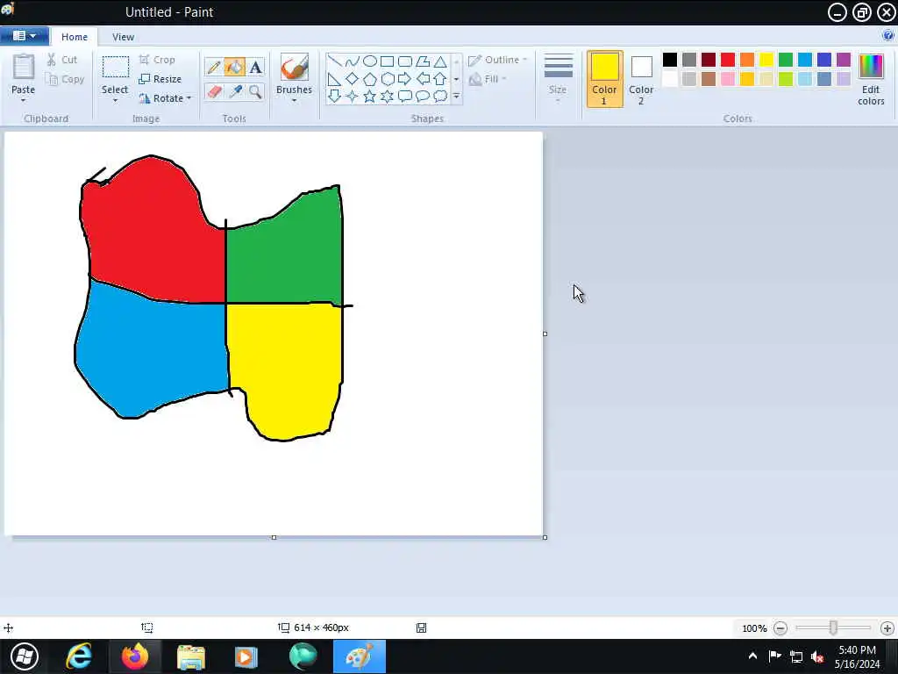The height and width of the screenshot is (674, 898).
Task: Choose the Six-point star shape
Action: (x=388, y=97)
